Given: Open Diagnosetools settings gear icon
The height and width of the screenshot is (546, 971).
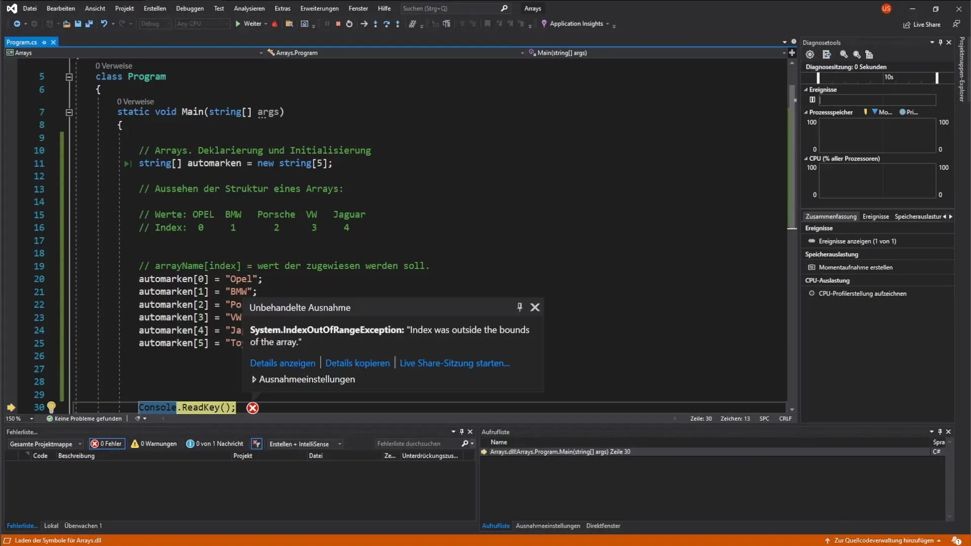Looking at the screenshot, I should (810, 55).
